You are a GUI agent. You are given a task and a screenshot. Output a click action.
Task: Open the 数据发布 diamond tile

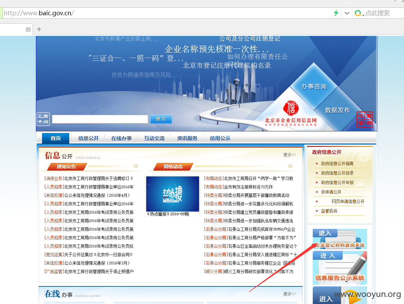[x=337, y=110]
